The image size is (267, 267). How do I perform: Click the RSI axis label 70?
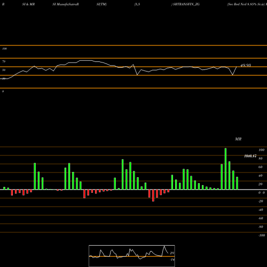pos(4,61)
